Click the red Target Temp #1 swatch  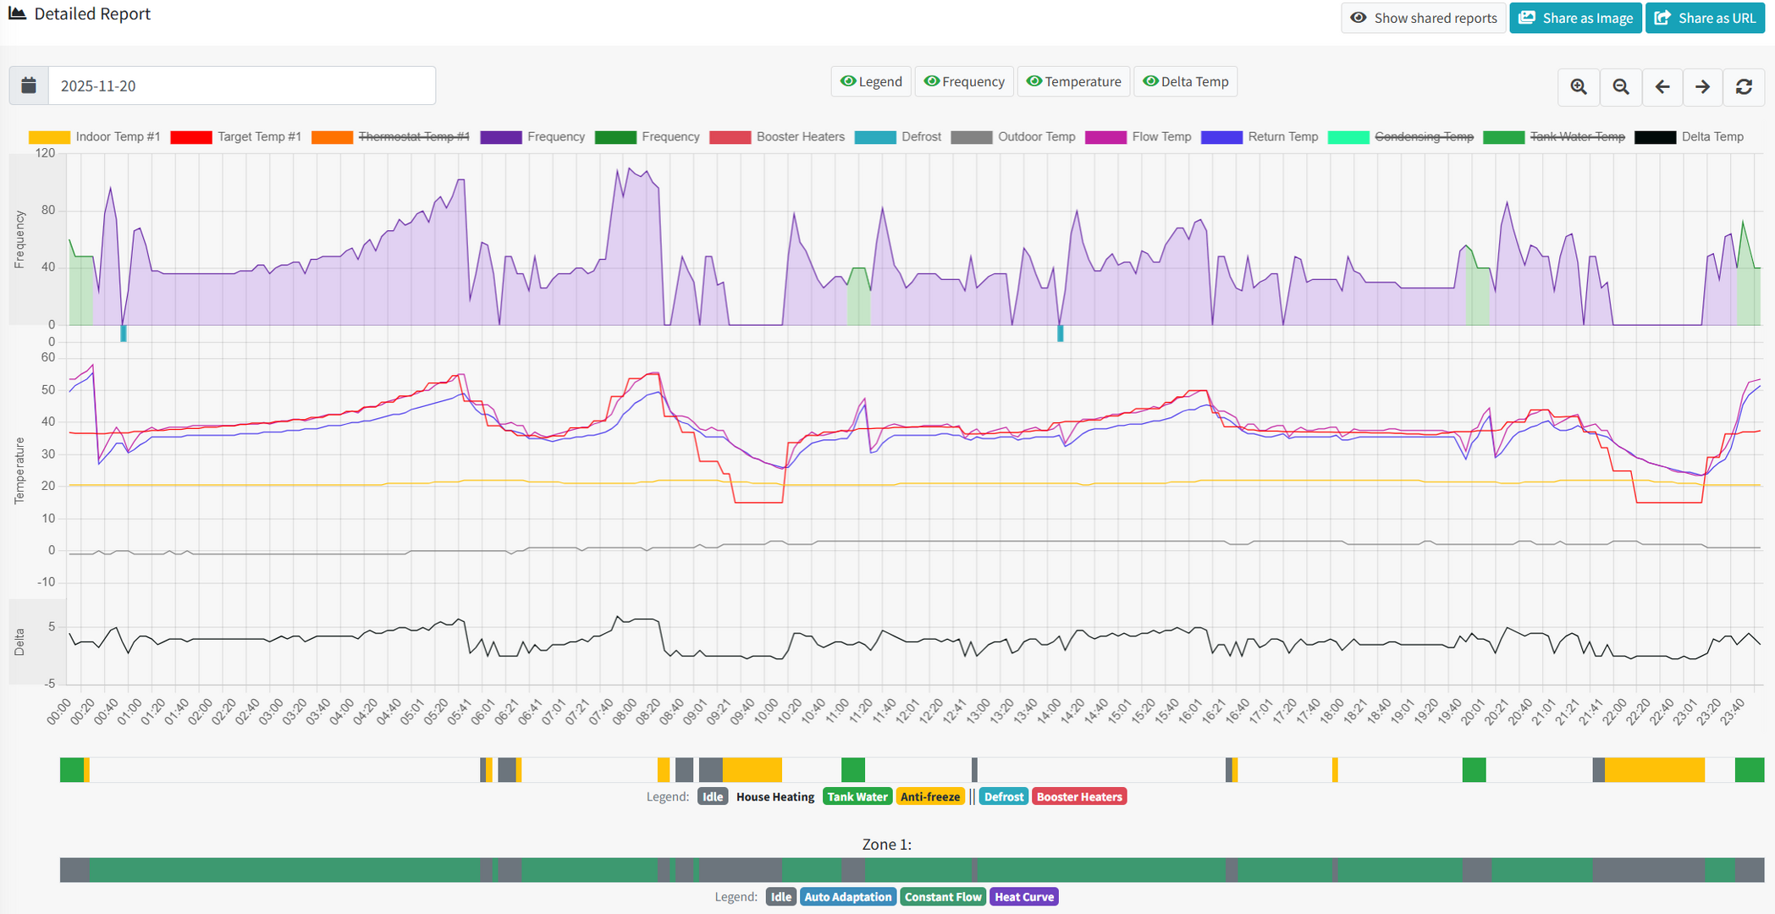point(190,137)
